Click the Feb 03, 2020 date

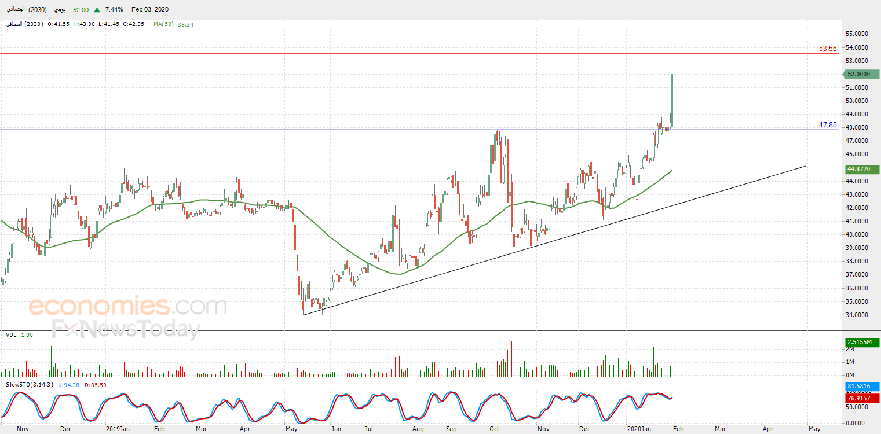click(x=150, y=10)
